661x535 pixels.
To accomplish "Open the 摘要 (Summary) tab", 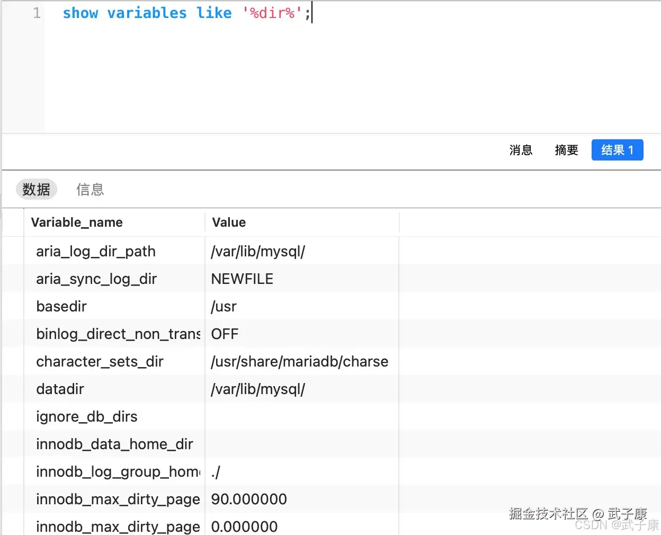I will (566, 150).
